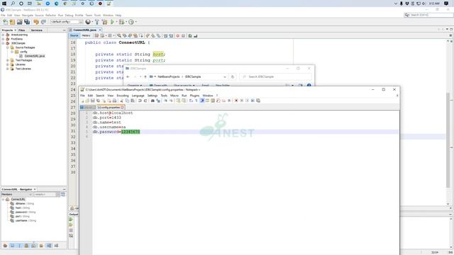The width and height of the screenshot is (454, 255).
Task: Click NetBeans Undo toolbar icon
Action: point(36,22)
